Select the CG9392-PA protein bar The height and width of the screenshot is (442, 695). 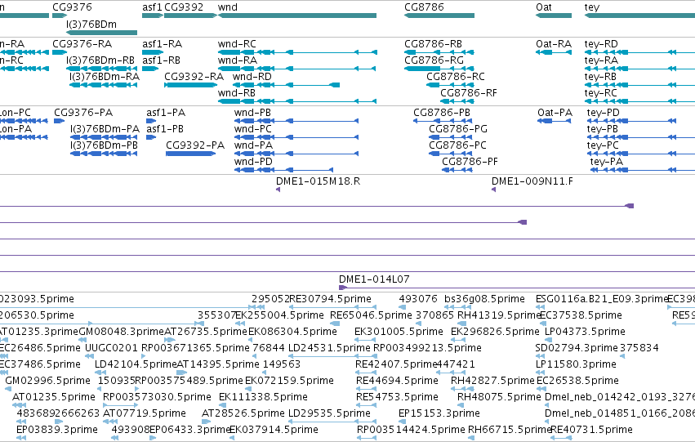click(190, 154)
